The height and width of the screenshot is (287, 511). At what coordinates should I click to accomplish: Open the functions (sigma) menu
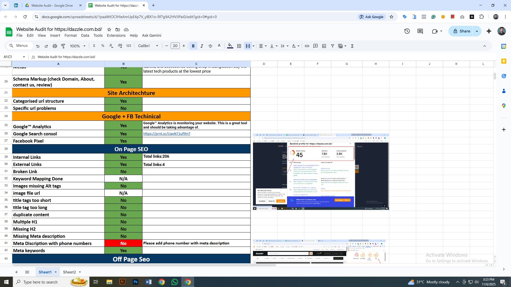point(352,46)
